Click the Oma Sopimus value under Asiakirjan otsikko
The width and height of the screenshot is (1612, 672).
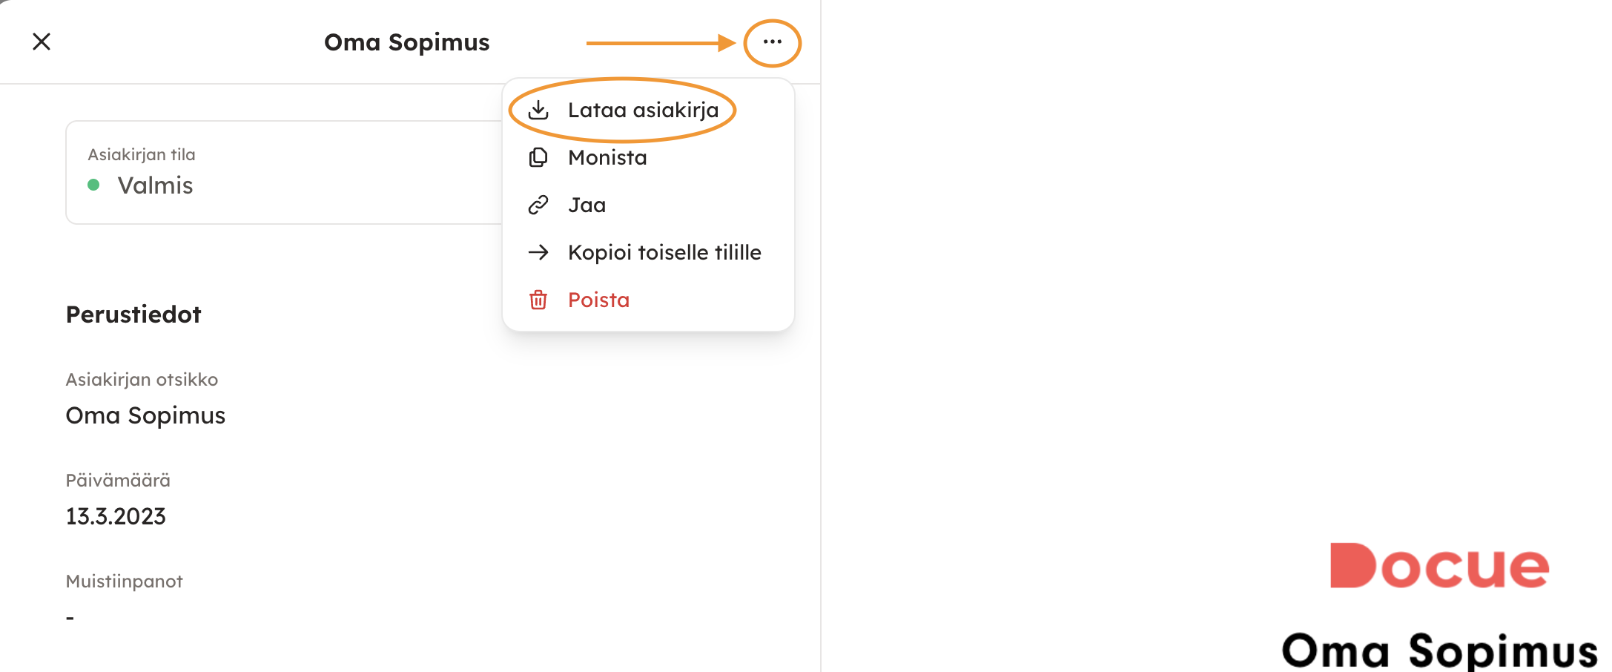(x=145, y=415)
